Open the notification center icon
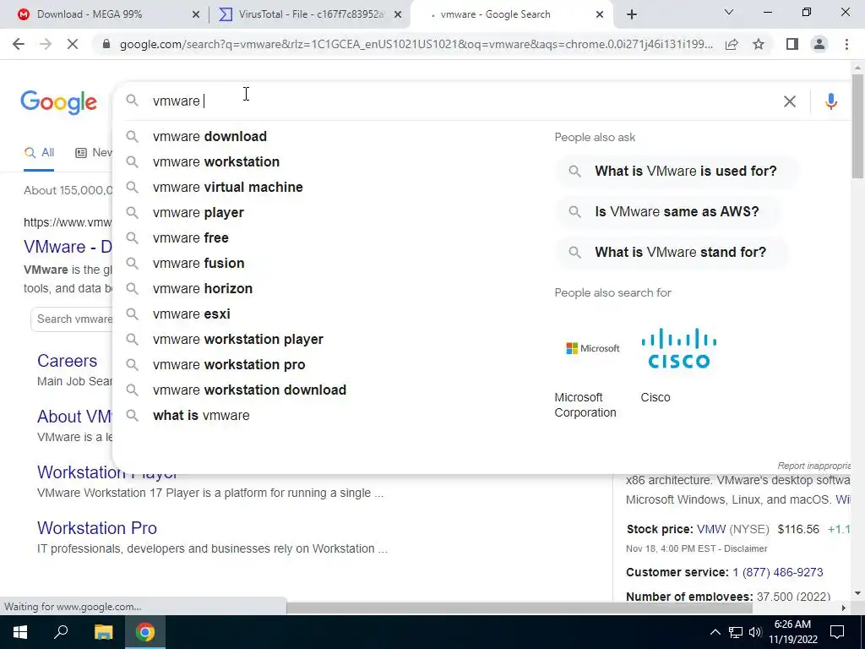The height and width of the screenshot is (649, 865). pyautogui.click(x=837, y=632)
